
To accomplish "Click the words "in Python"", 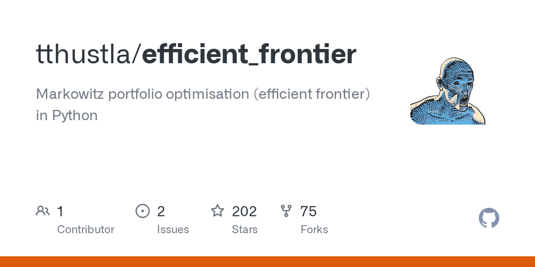I will [66, 116].
